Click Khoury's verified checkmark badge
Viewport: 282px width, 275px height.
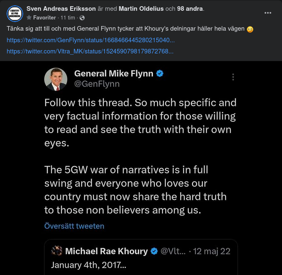pos(154,251)
